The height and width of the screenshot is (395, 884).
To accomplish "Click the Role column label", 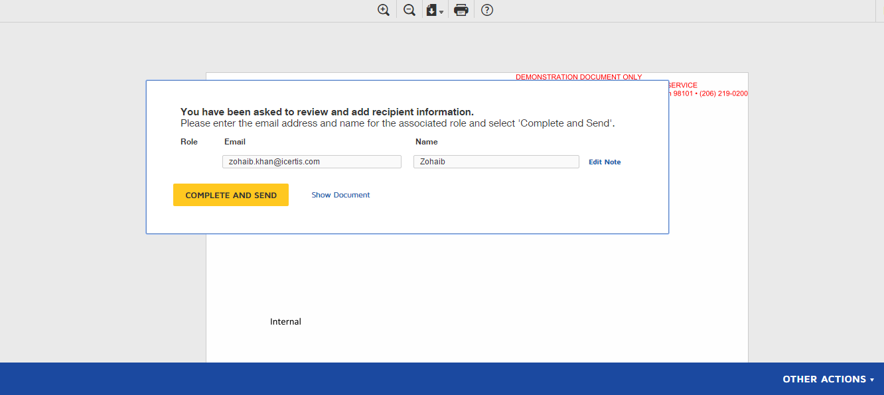I will pos(189,142).
